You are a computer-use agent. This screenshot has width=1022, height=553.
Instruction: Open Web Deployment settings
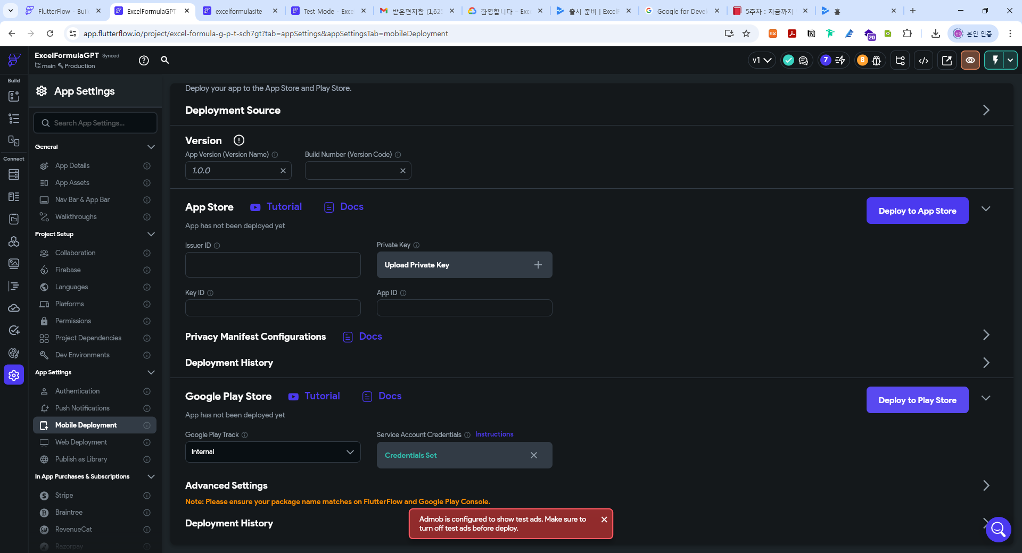95,442
